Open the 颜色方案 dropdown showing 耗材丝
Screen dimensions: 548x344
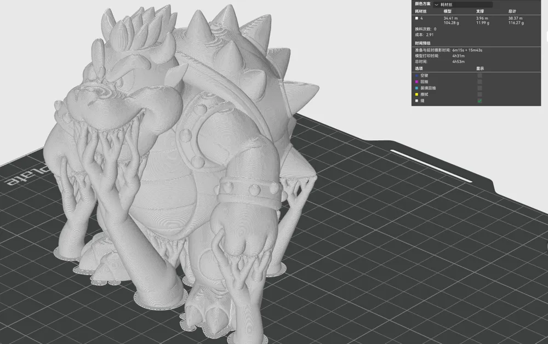tap(463, 4)
